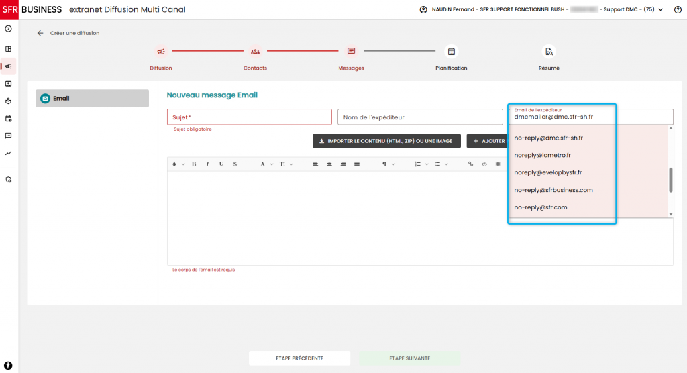The height and width of the screenshot is (373, 687).
Task: Go to the Diffusion step
Action: point(161,58)
